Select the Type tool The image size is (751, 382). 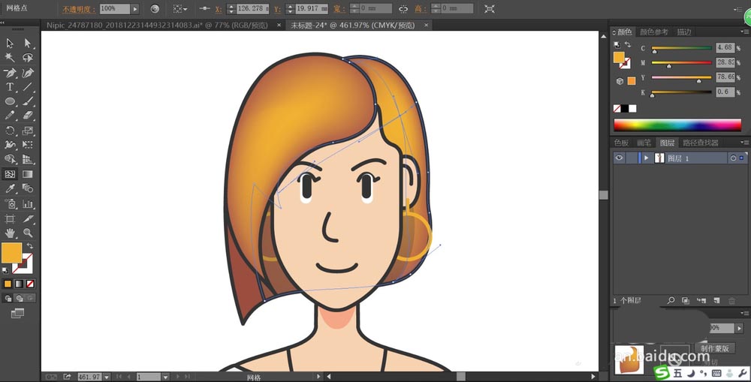point(11,87)
